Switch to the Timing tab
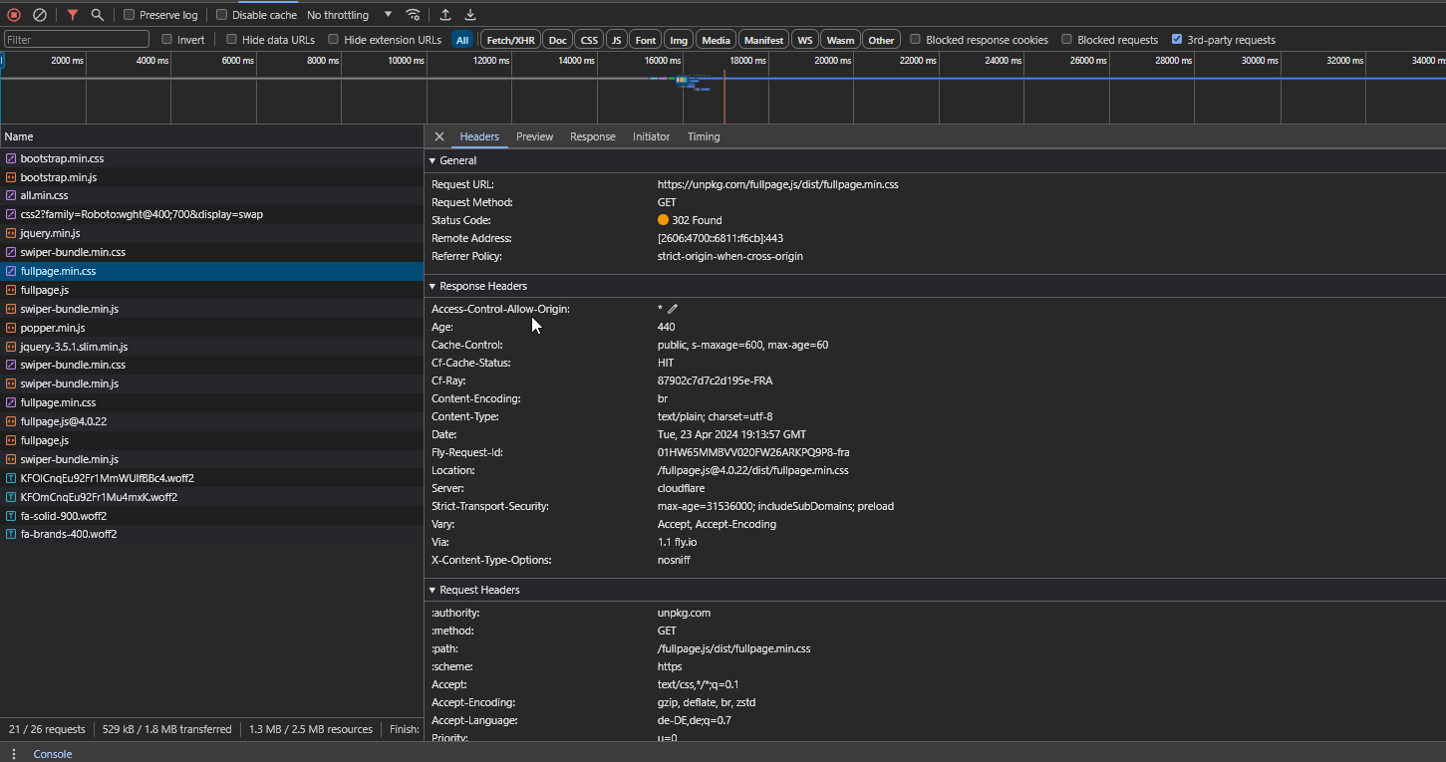1446x762 pixels. 703,136
